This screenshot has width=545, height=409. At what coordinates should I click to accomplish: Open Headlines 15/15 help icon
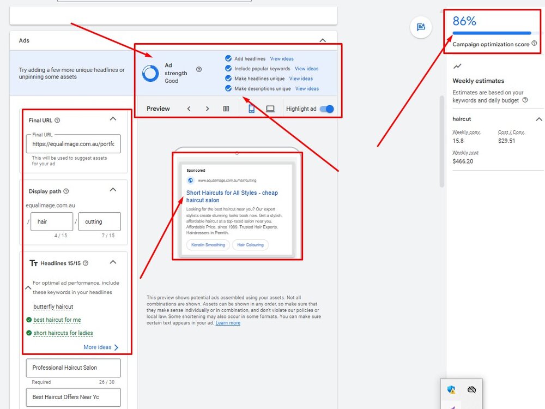click(x=86, y=263)
